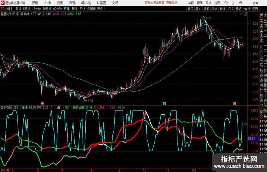Select the 1分钟 period
This screenshot has width=267, height=172.
18,9
